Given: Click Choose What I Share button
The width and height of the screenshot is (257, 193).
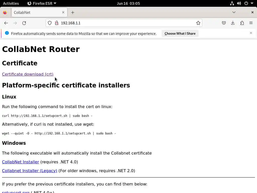Looking at the screenshot, I should coord(180,33).
